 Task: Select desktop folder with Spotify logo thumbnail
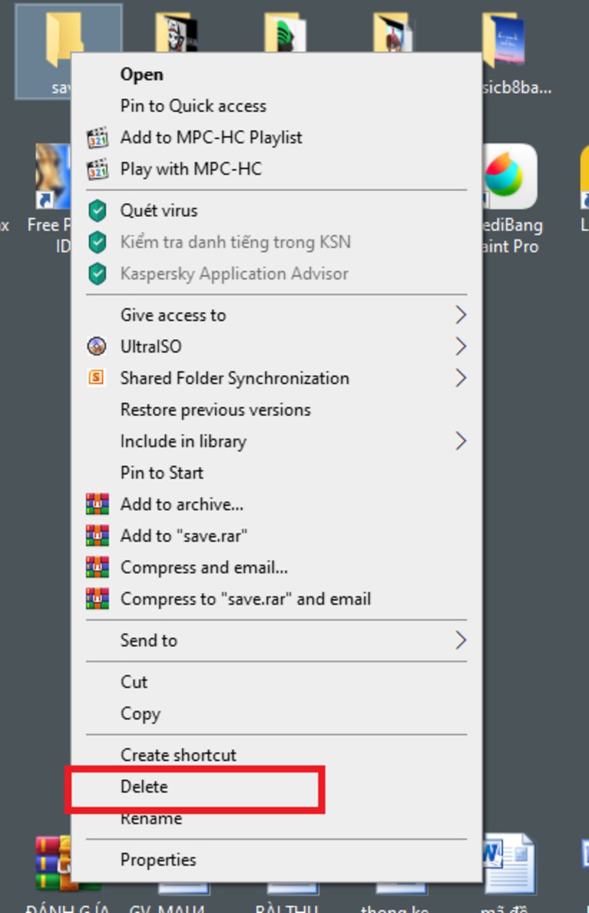pos(285,32)
